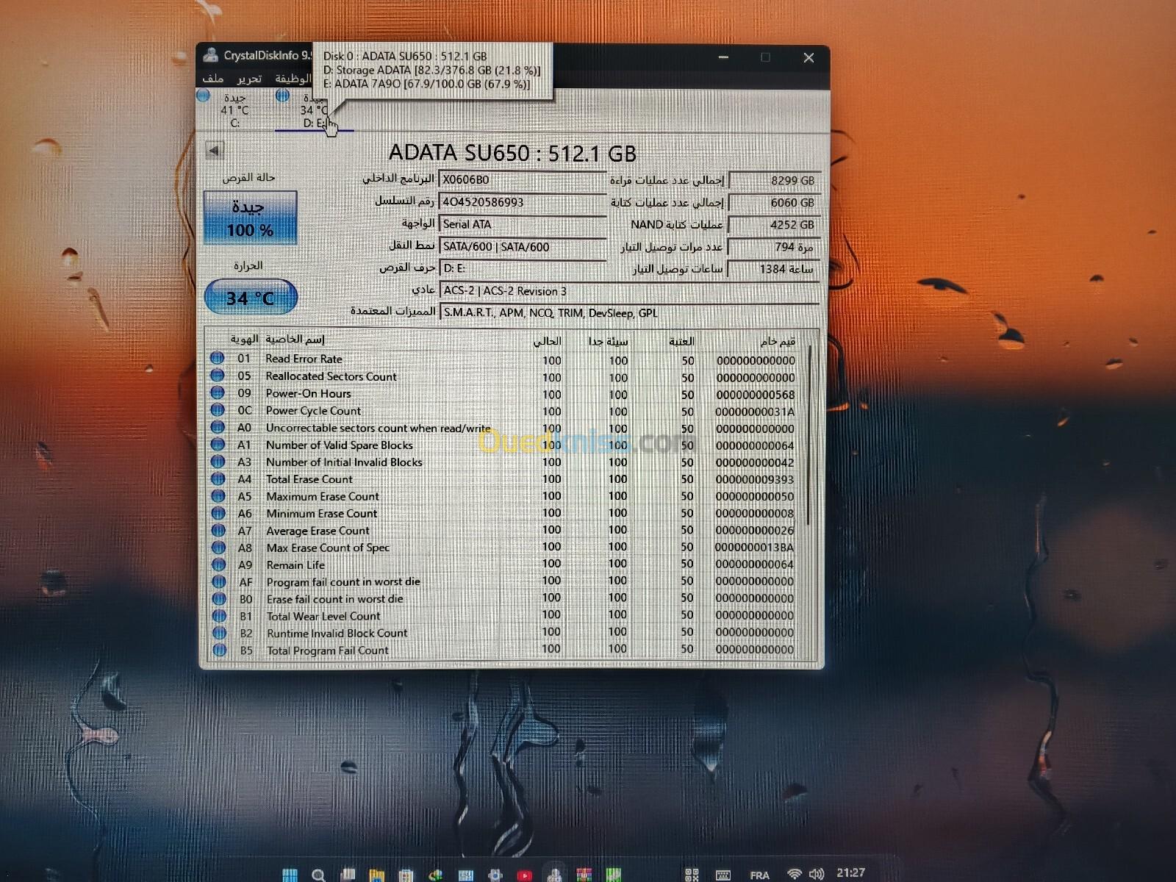Click the 21:27 taskbar clock
Image resolution: width=1176 pixels, height=882 pixels.
click(850, 872)
